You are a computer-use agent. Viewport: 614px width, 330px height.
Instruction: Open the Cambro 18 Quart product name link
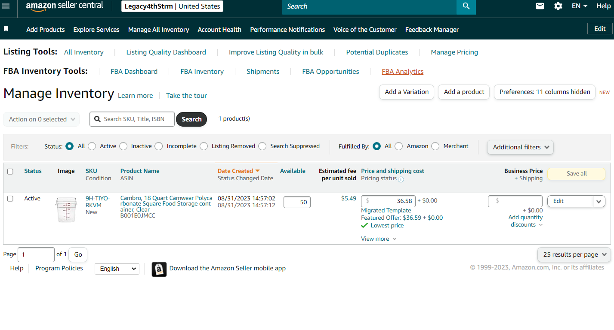point(167,204)
